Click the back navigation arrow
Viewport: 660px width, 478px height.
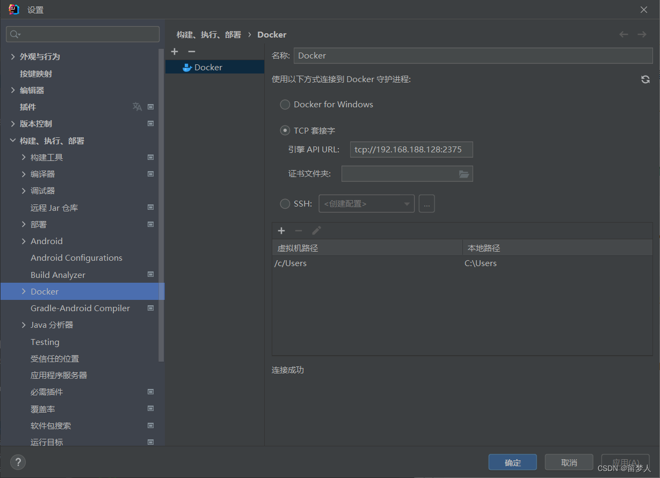pyautogui.click(x=623, y=34)
